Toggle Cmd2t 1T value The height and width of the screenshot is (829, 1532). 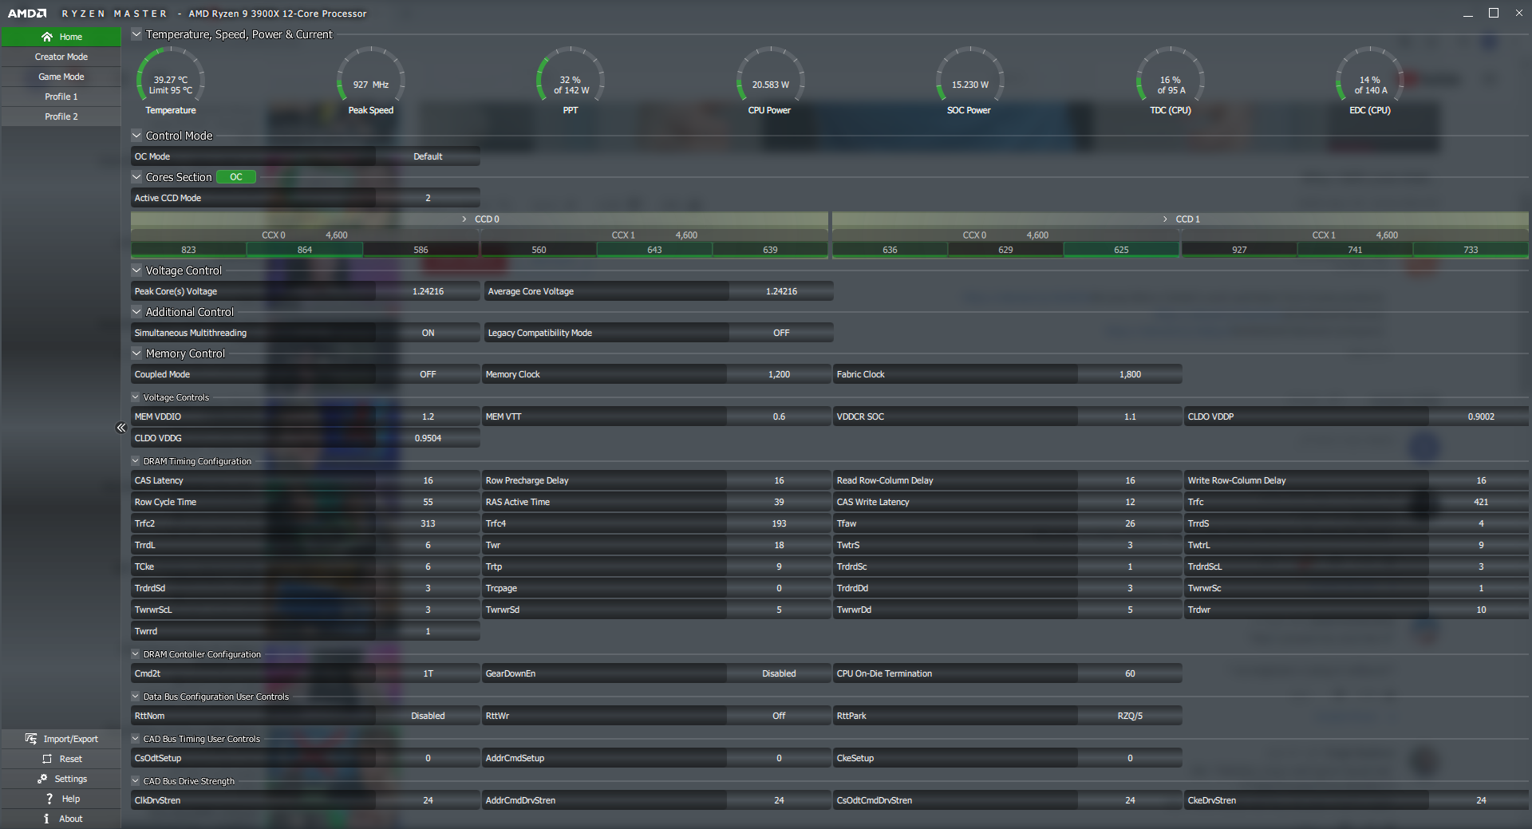[x=428, y=673]
